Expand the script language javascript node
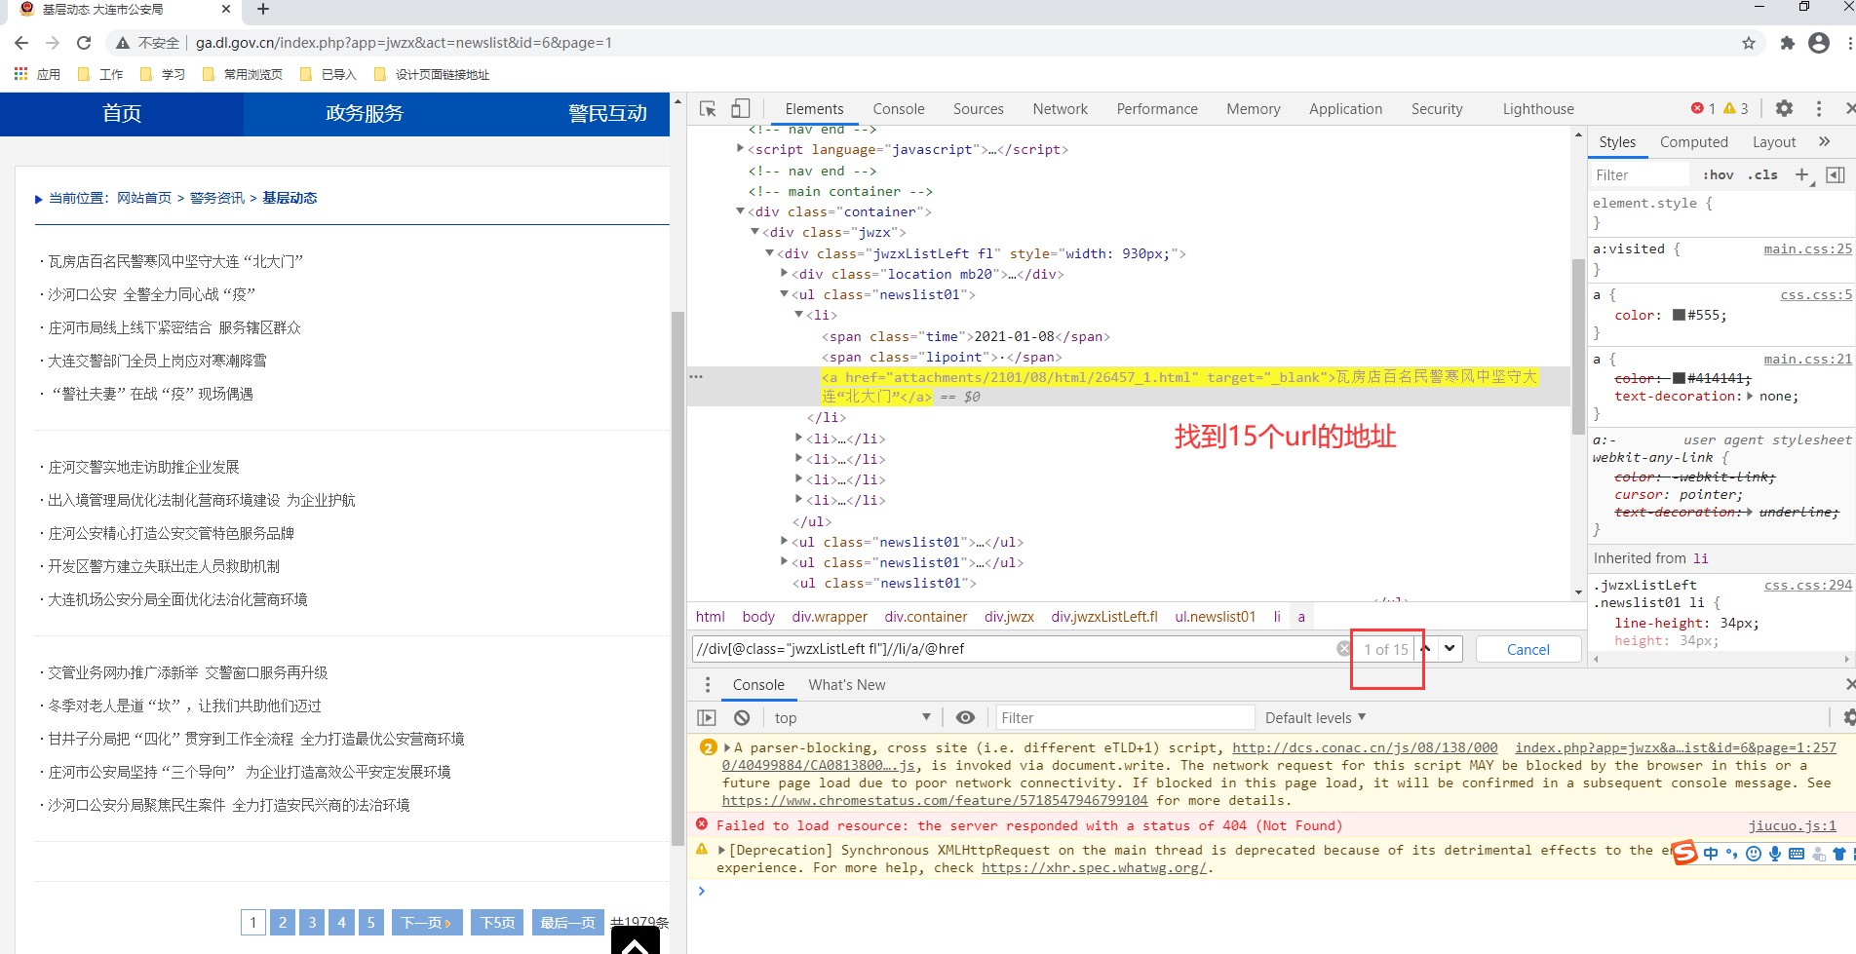Viewport: 1856px width, 954px height. click(740, 149)
